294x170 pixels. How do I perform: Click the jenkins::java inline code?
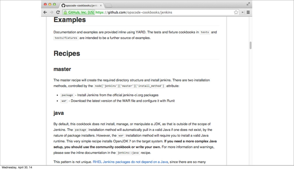tap(128, 153)
